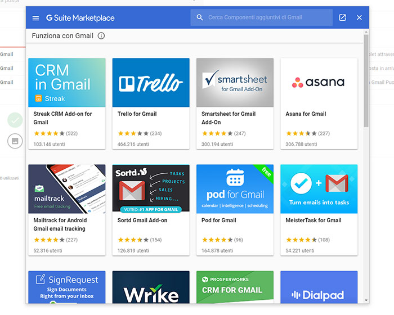The width and height of the screenshot is (394, 315).
Task: Click the scrollbar down arrow
Action: tap(366, 300)
